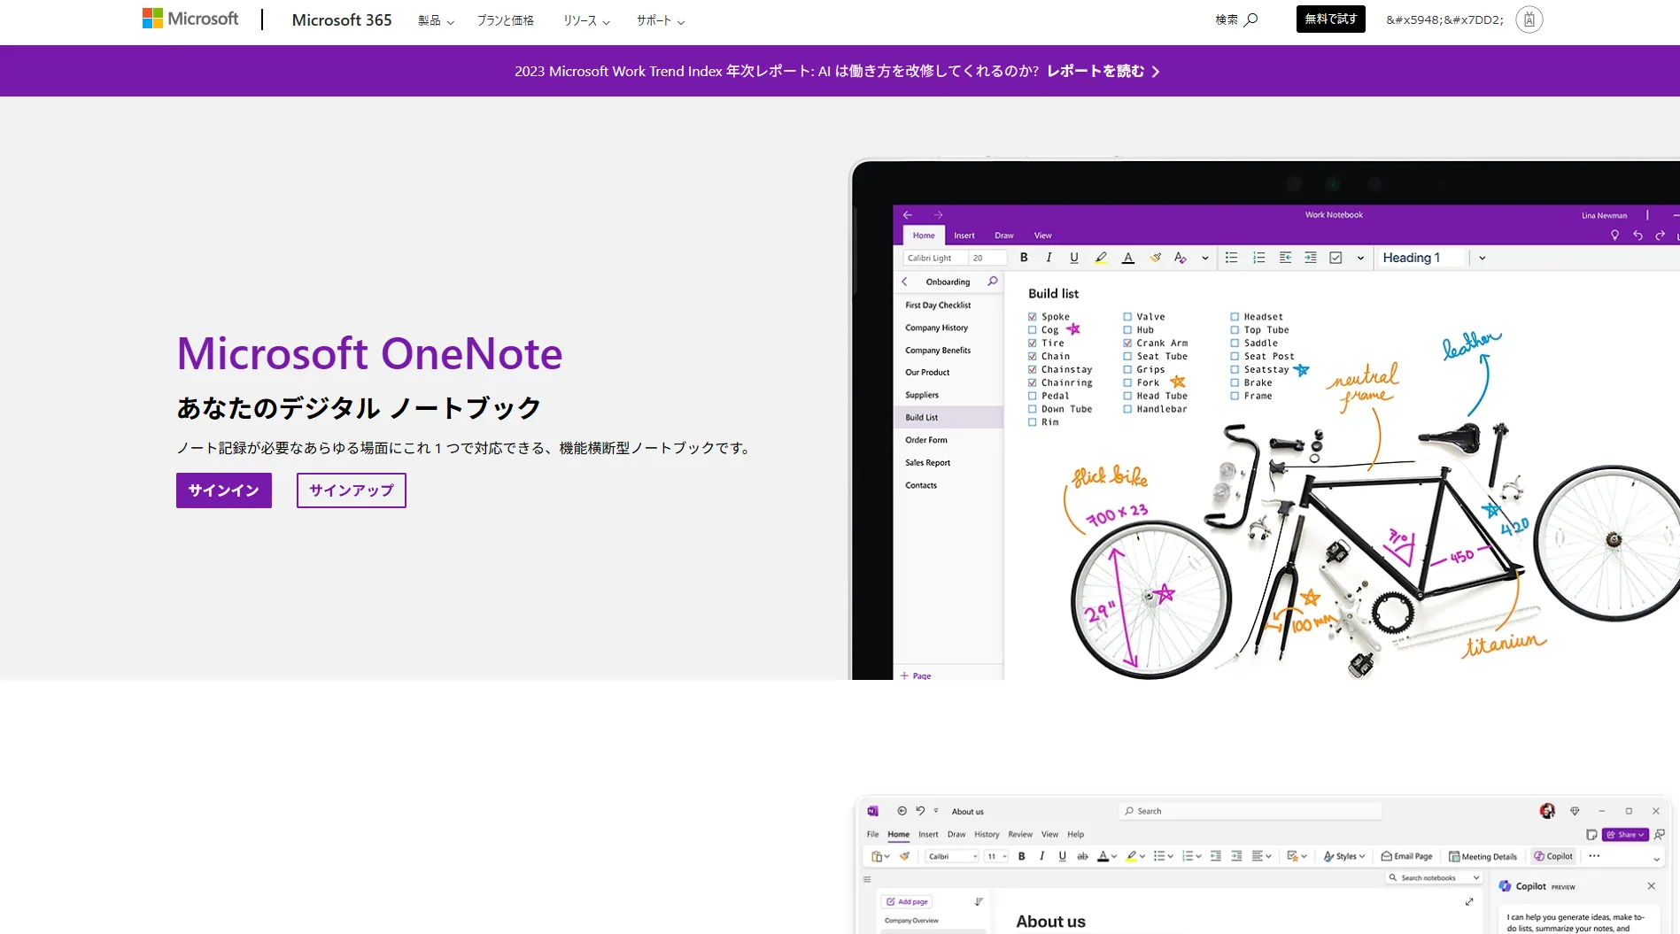This screenshot has height=934, width=1680.
Task: Check the Rim checkbox in Build list
Action: tap(1033, 422)
